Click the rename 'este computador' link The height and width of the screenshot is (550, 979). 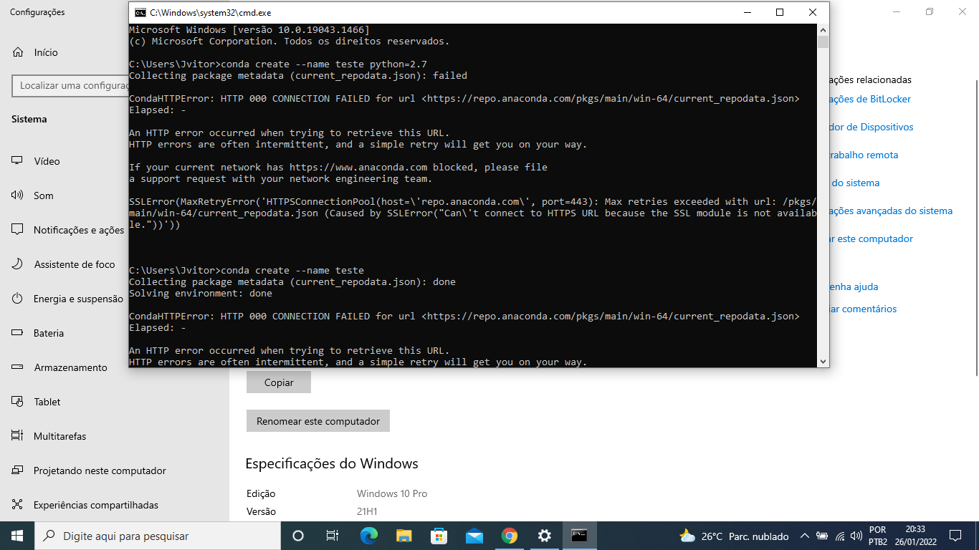coord(871,238)
